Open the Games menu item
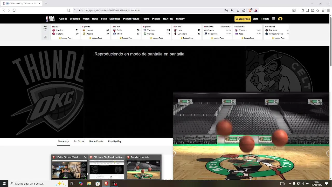This screenshot has height=187, width=332. [x=63, y=19]
